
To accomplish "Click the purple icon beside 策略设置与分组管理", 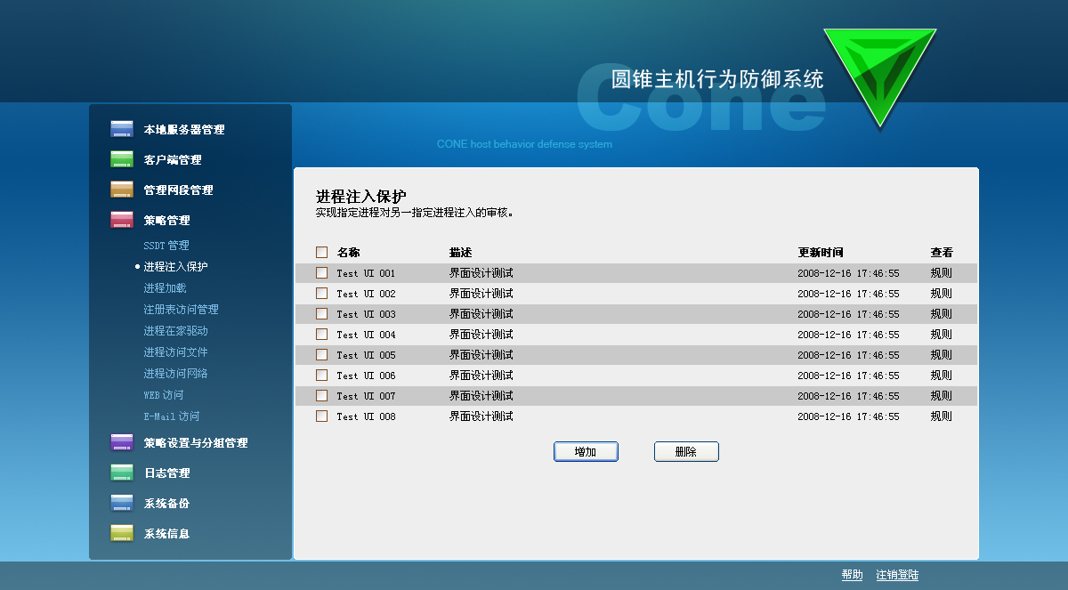I will [122, 442].
